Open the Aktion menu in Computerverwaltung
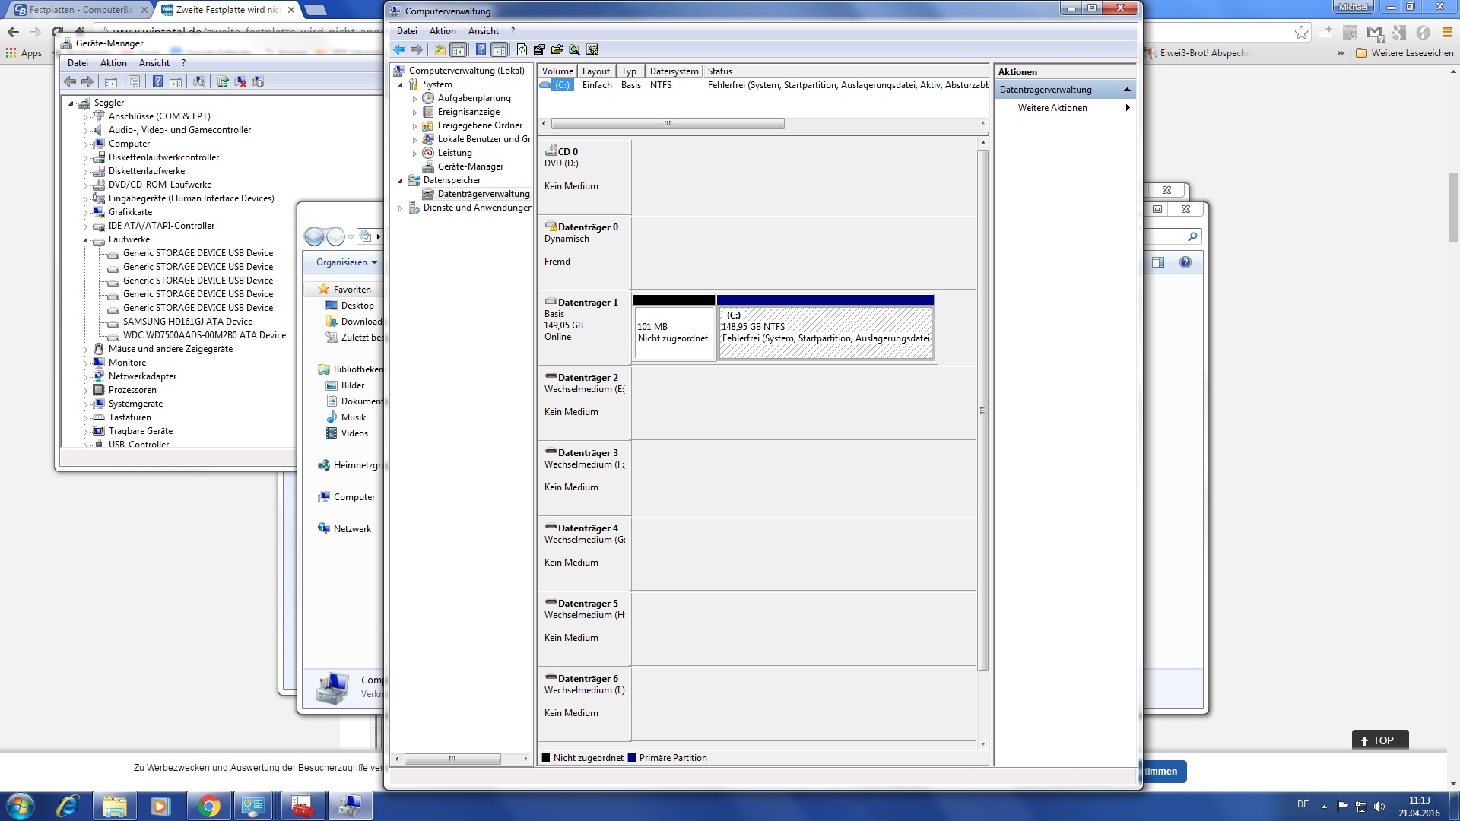Viewport: 1460px width, 821px height. tap(442, 31)
